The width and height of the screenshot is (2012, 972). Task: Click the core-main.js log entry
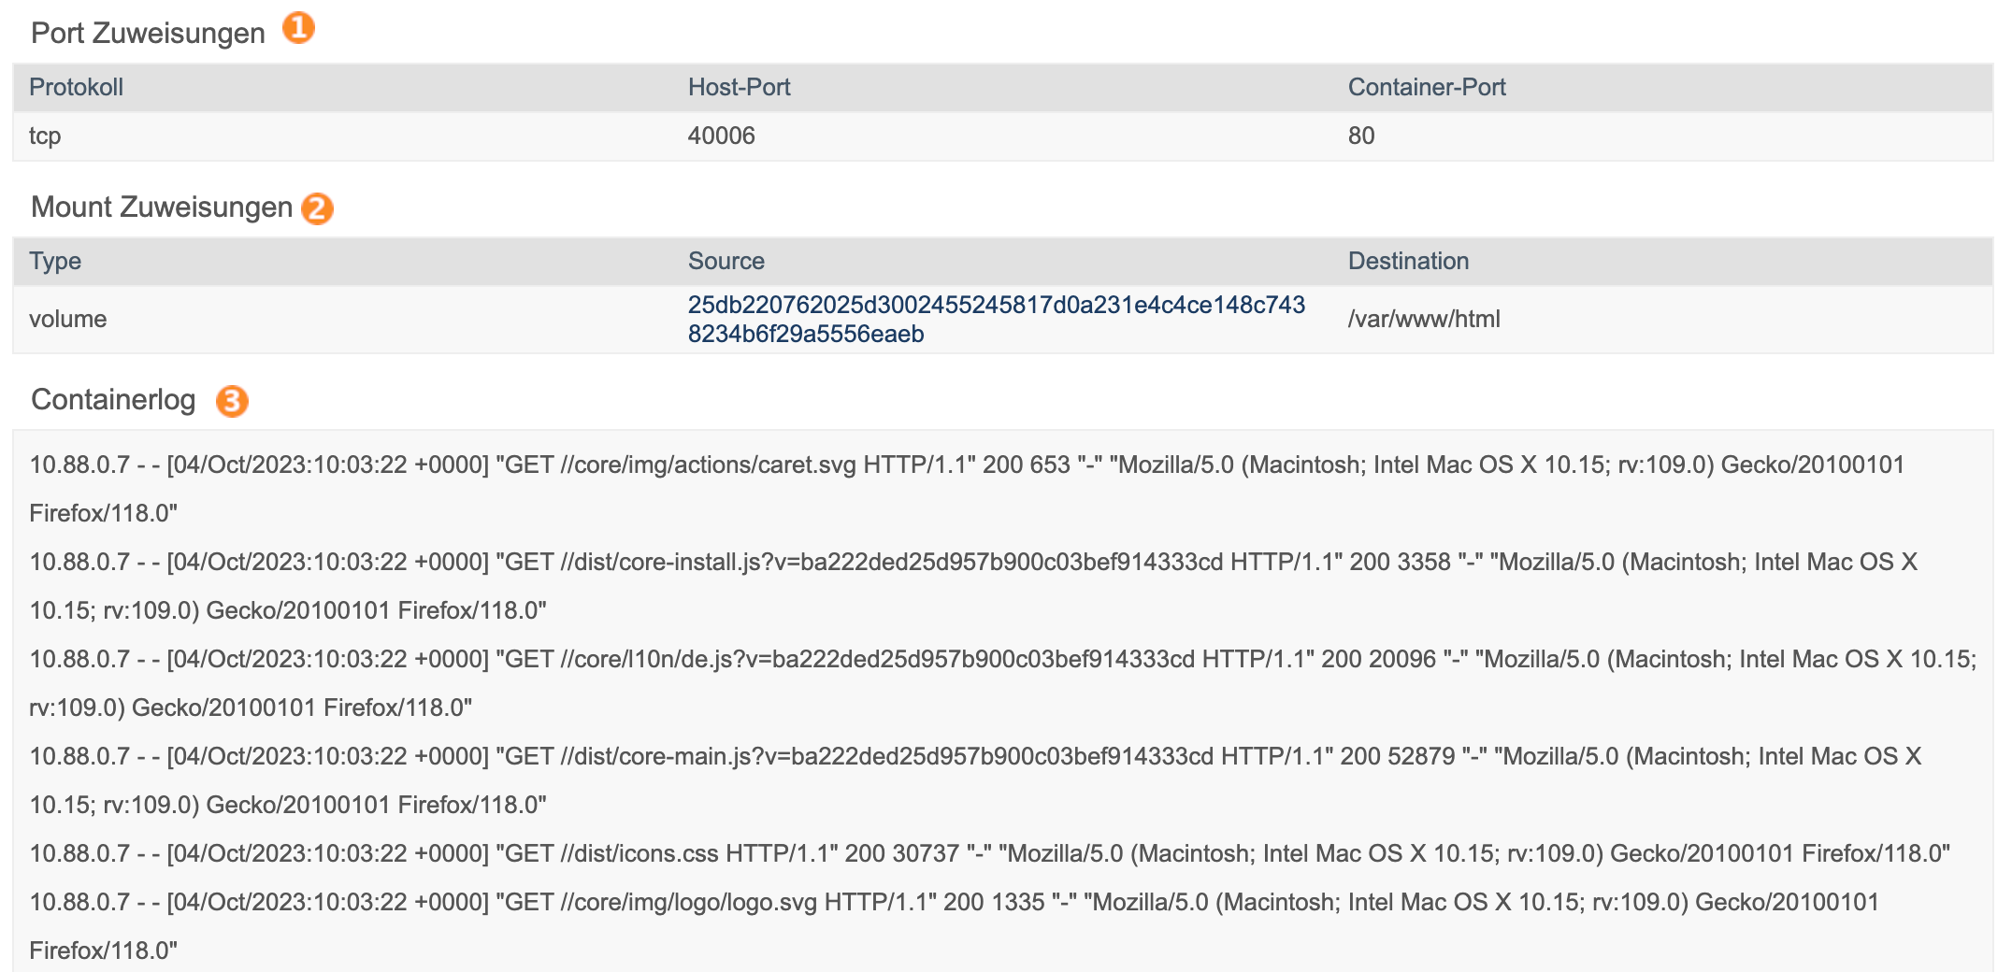975,780
